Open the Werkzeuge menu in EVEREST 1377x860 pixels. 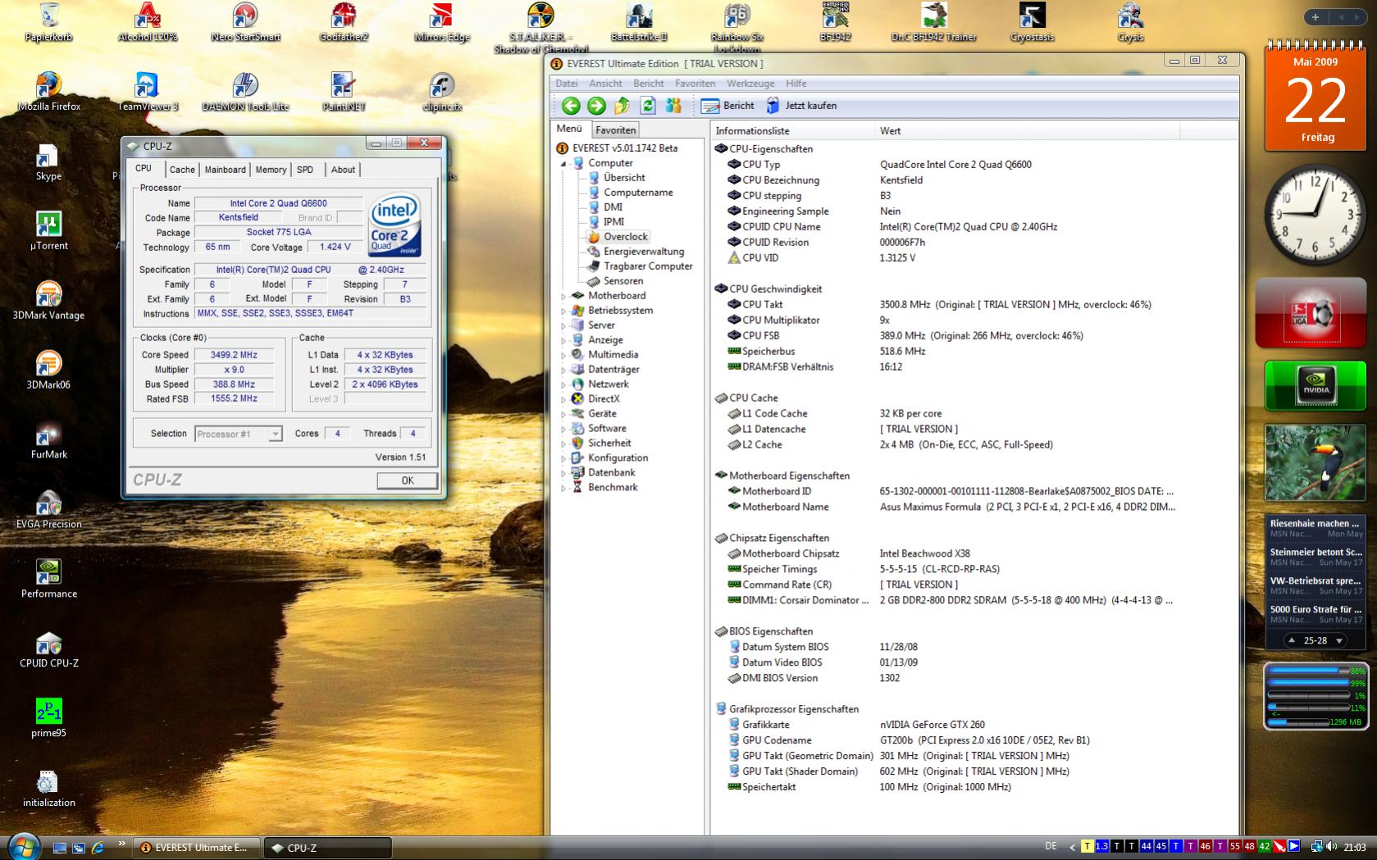750,84
